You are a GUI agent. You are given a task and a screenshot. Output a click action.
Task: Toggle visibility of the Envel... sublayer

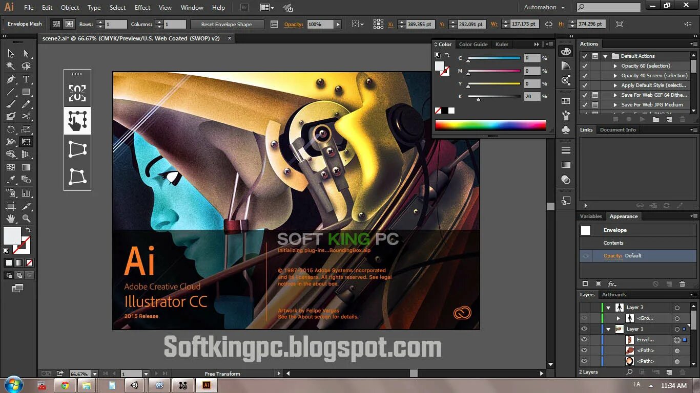584,340
